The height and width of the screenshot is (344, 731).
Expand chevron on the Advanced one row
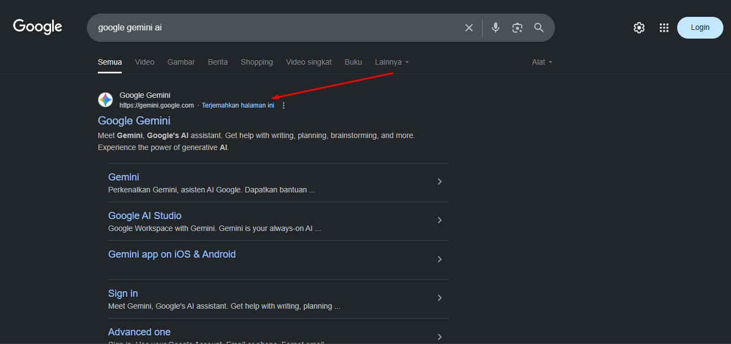pos(440,336)
